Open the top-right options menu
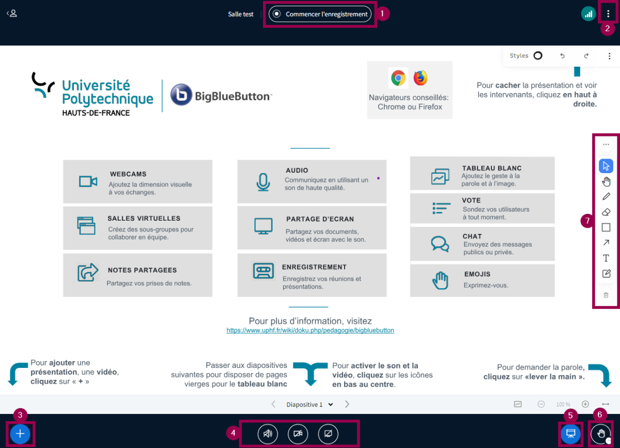The image size is (620, 448). click(608, 14)
